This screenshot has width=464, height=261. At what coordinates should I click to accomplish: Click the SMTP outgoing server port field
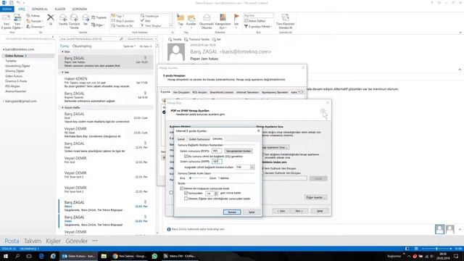click(x=217, y=162)
